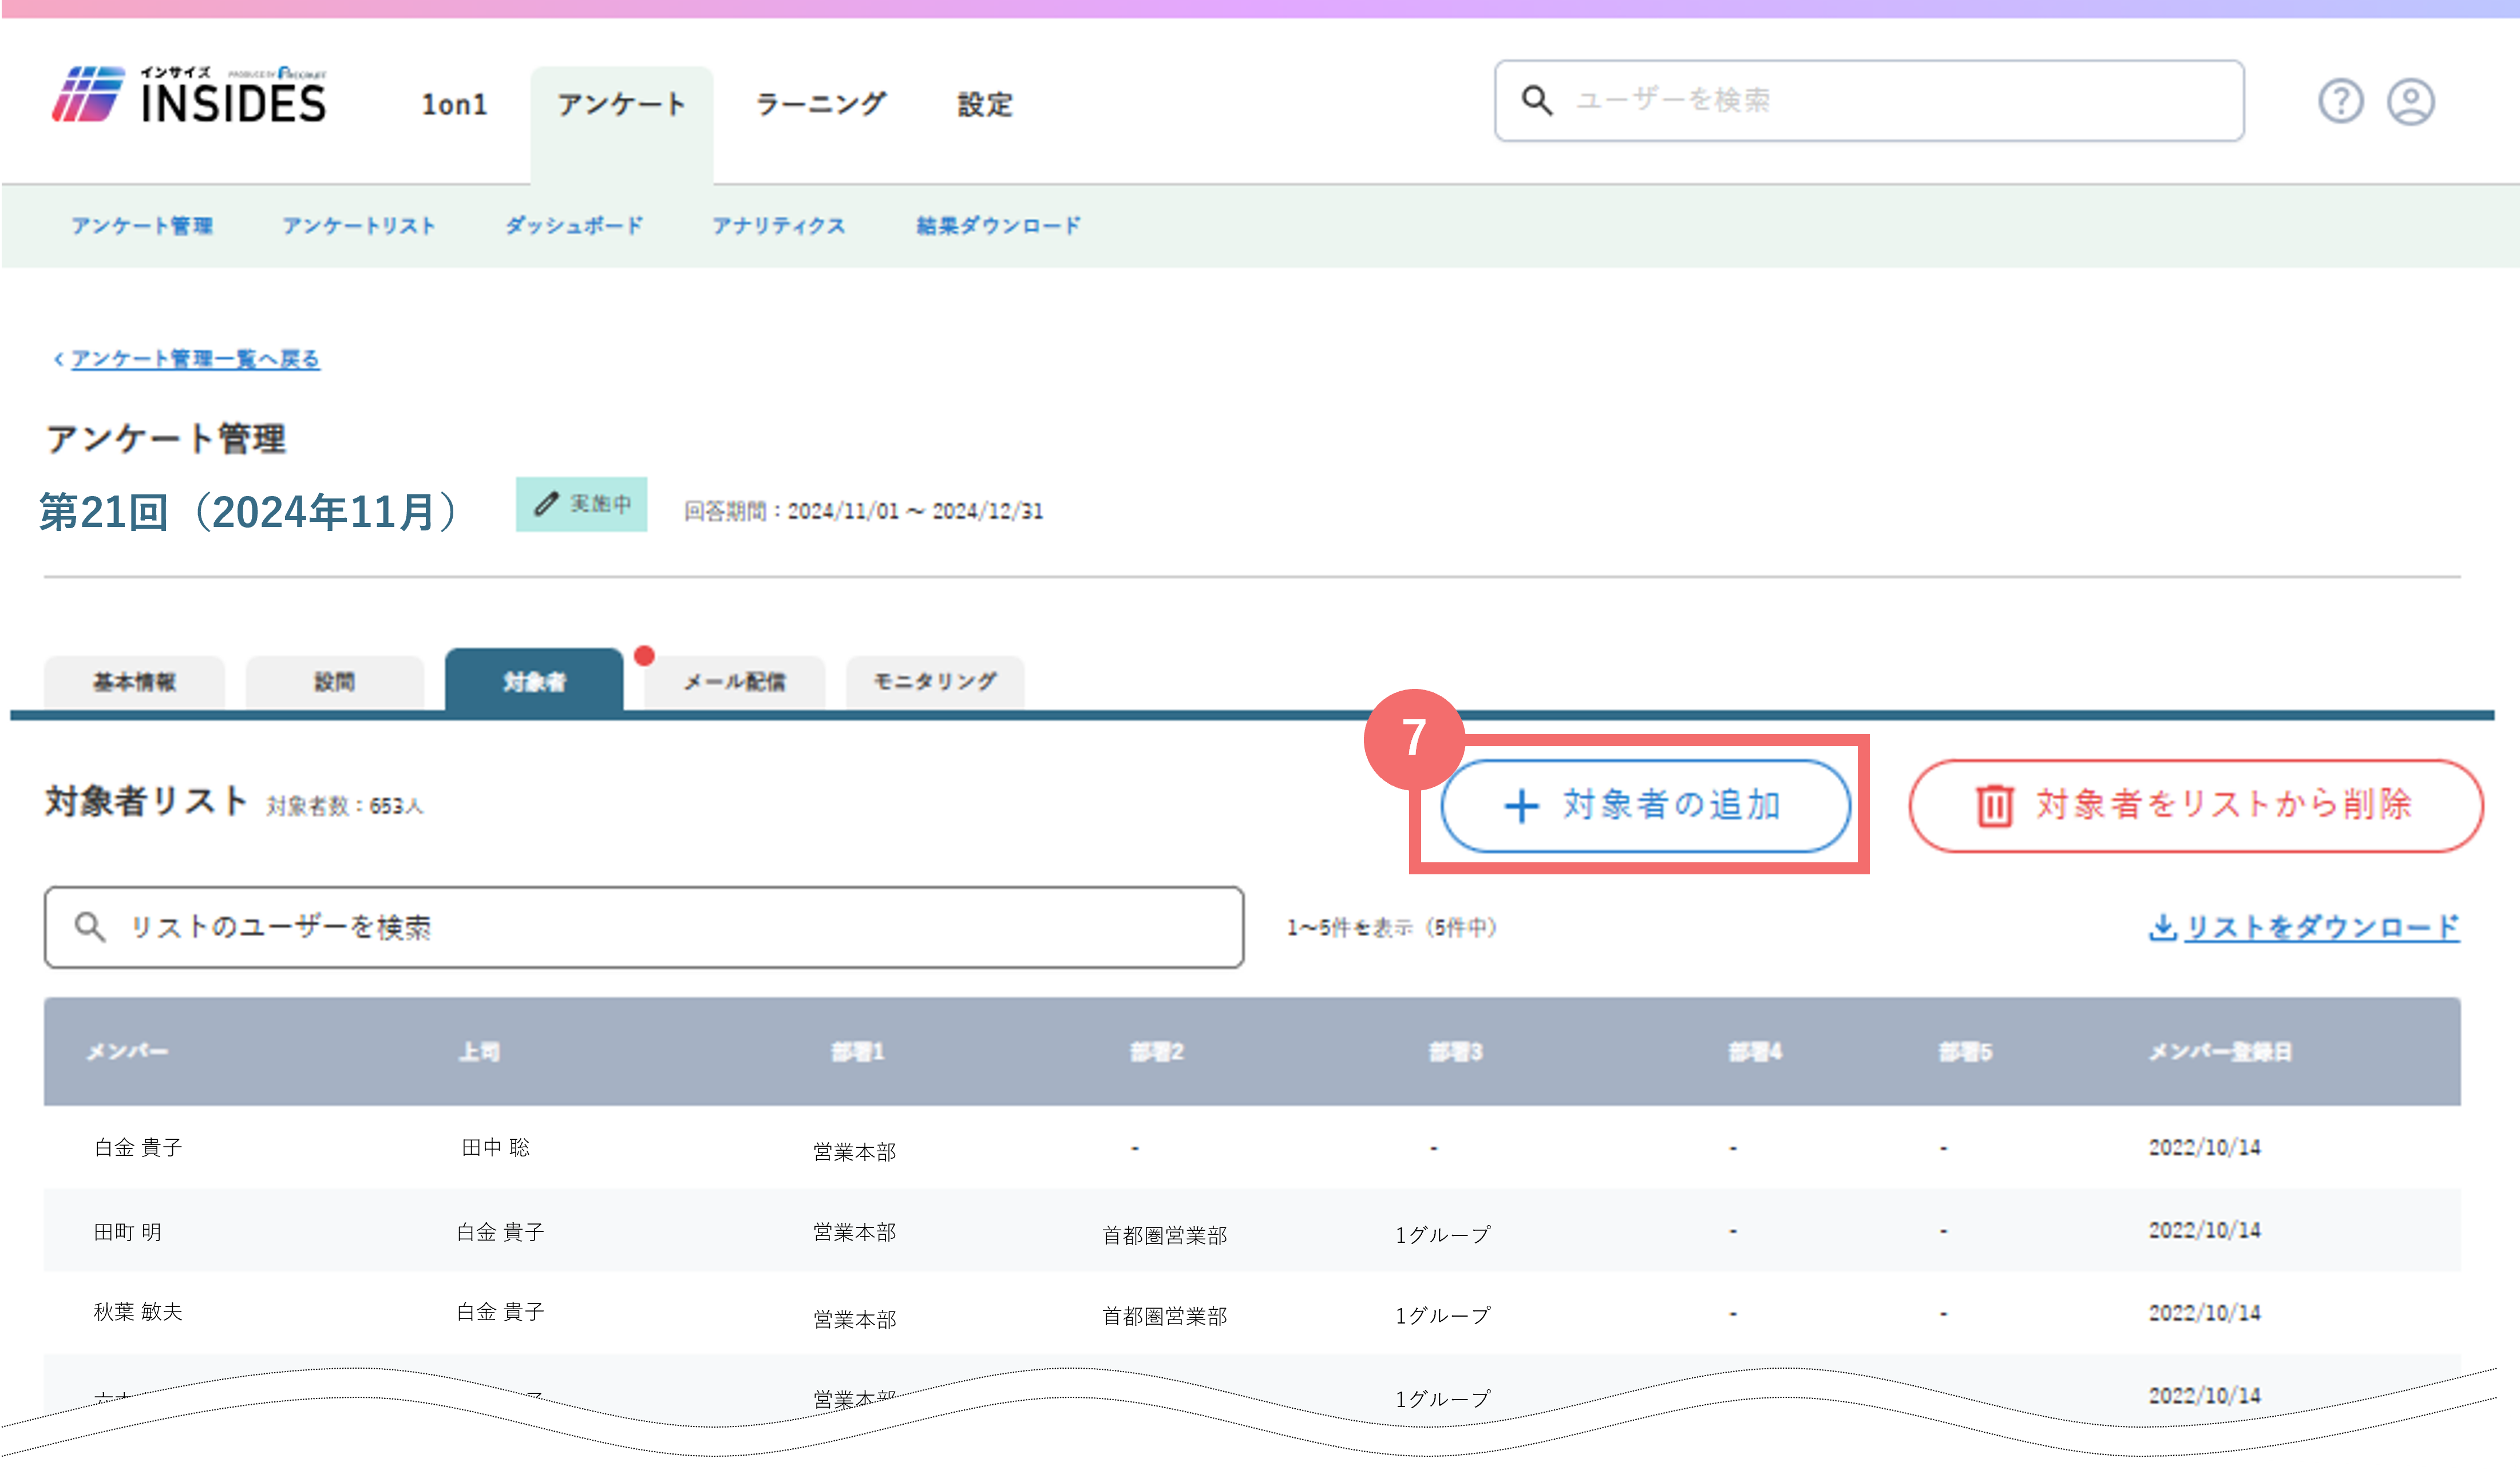Click 対象者をリストから削除 button

(x=2196, y=805)
